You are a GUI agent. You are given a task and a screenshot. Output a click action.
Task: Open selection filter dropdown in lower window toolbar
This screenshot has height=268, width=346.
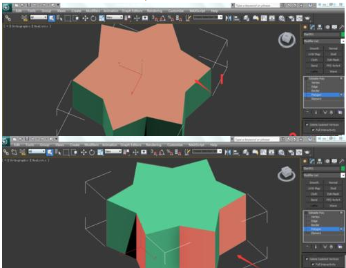point(37,151)
